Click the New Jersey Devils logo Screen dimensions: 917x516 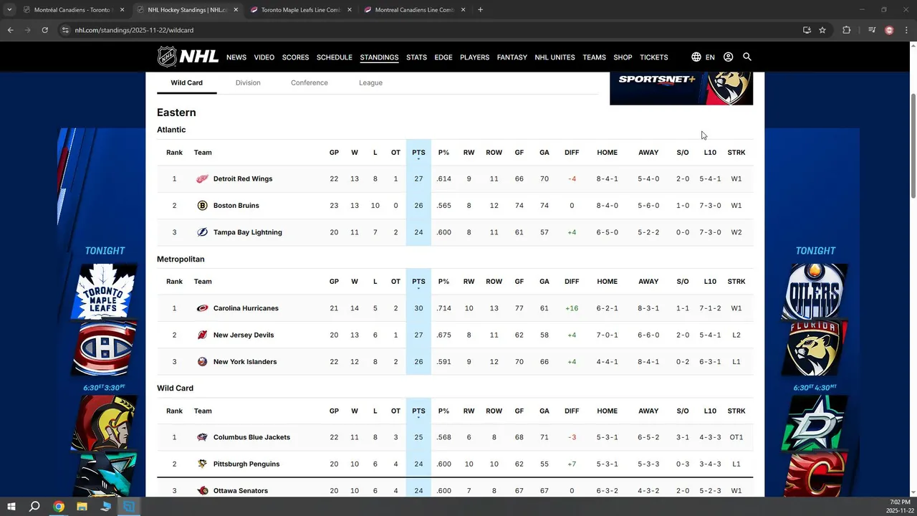coord(202,335)
